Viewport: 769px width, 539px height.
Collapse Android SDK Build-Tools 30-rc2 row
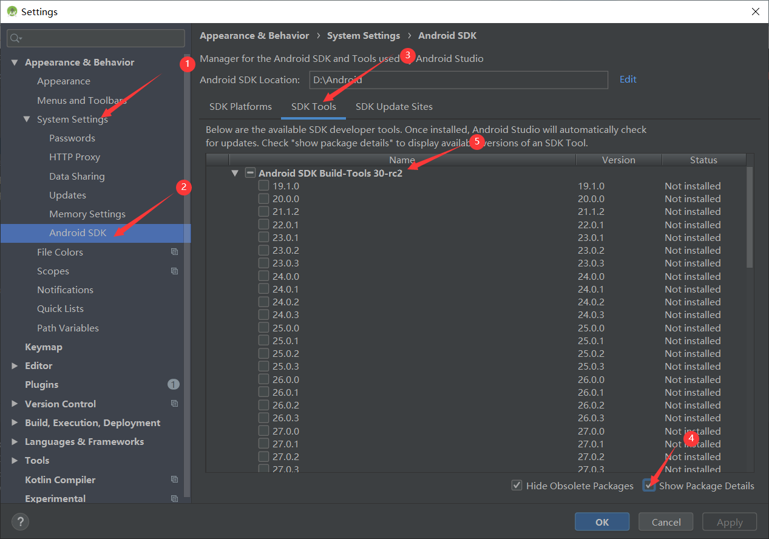point(235,173)
